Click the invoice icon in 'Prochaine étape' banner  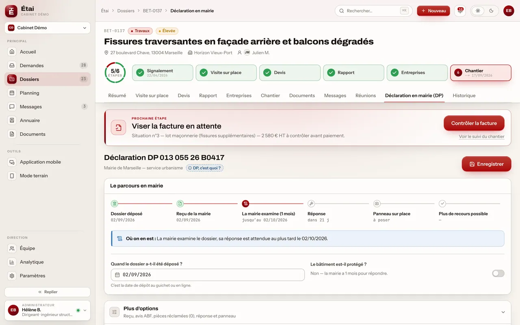pos(118,128)
